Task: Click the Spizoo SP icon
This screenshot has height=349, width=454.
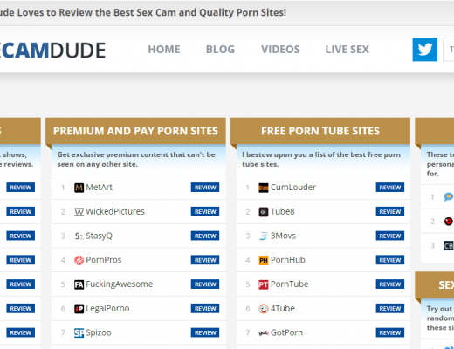Action: tap(79, 332)
